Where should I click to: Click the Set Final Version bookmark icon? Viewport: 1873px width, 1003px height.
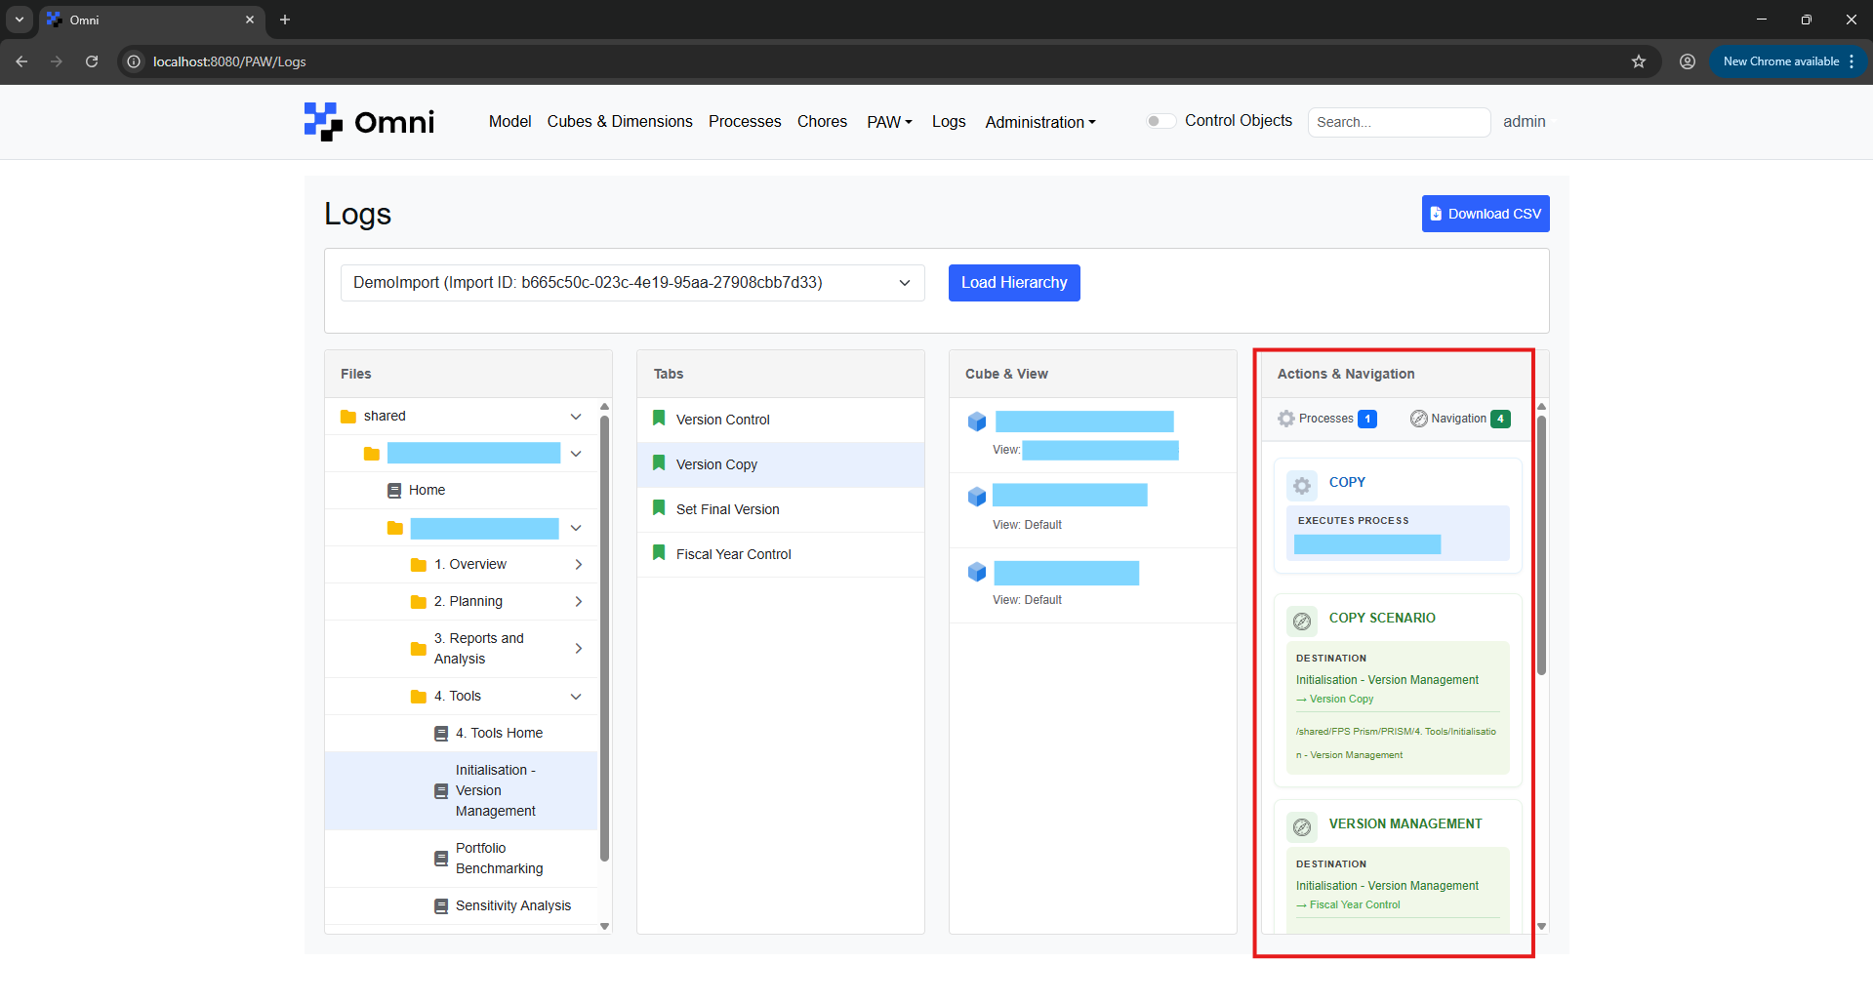[x=659, y=508]
